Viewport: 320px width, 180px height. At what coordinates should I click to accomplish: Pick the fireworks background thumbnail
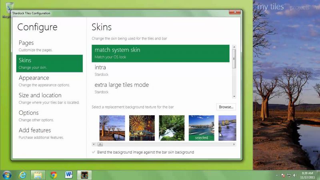tap(142, 128)
